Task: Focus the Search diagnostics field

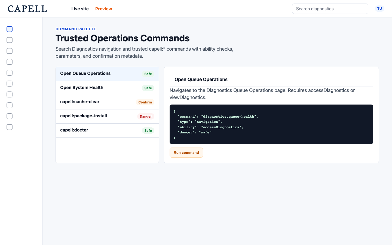Action: (x=330, y=9)
